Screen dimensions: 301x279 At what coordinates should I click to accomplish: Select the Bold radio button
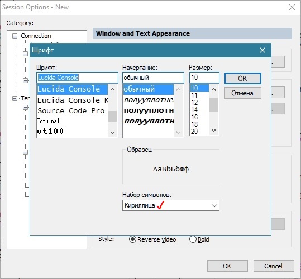[x=193, y=239]
